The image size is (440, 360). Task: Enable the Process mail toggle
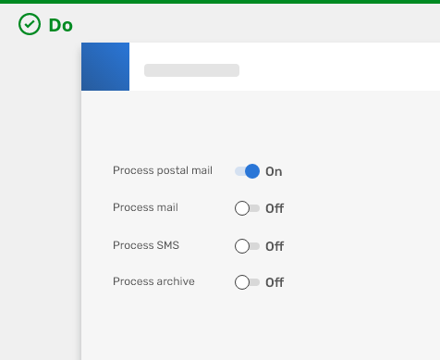pos(247,208)
